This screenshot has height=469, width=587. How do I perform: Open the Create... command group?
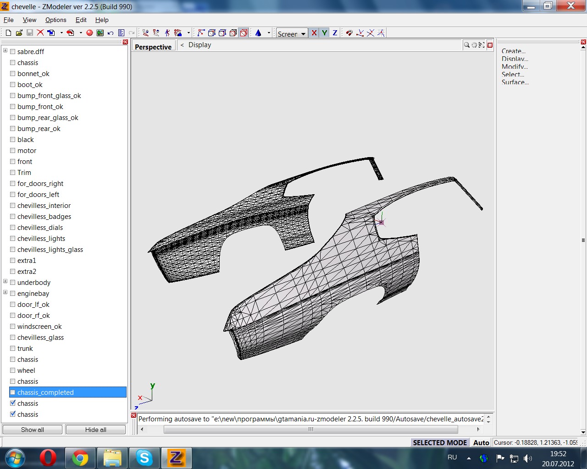[x=514, y=51]
